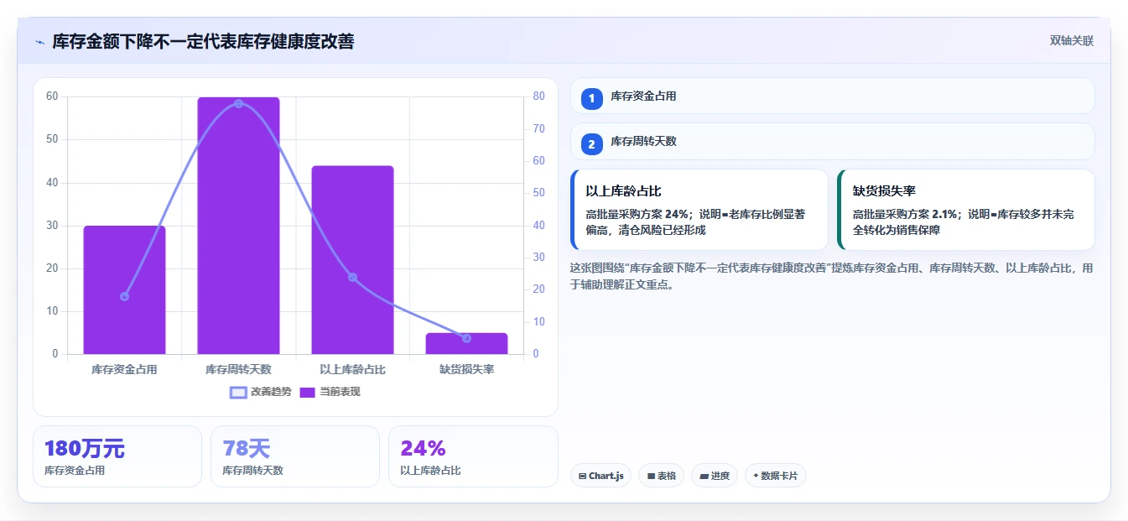Click right axis value 80
Viewport: 1128px width, 521px height.
click(x=539, y=96)
